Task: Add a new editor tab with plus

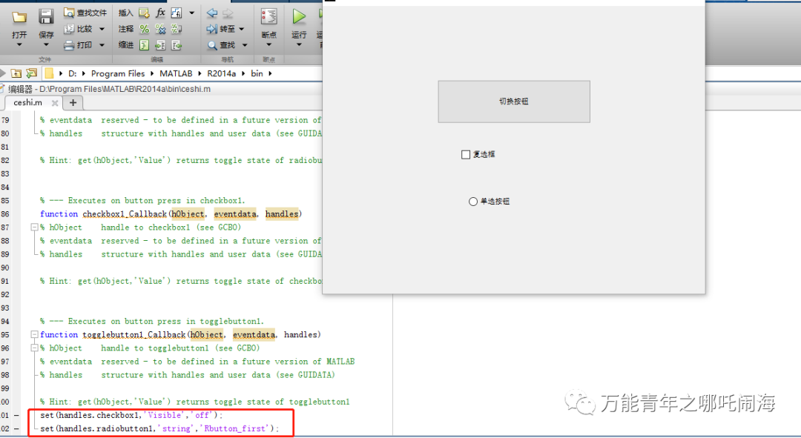Action: pos(73,102)
